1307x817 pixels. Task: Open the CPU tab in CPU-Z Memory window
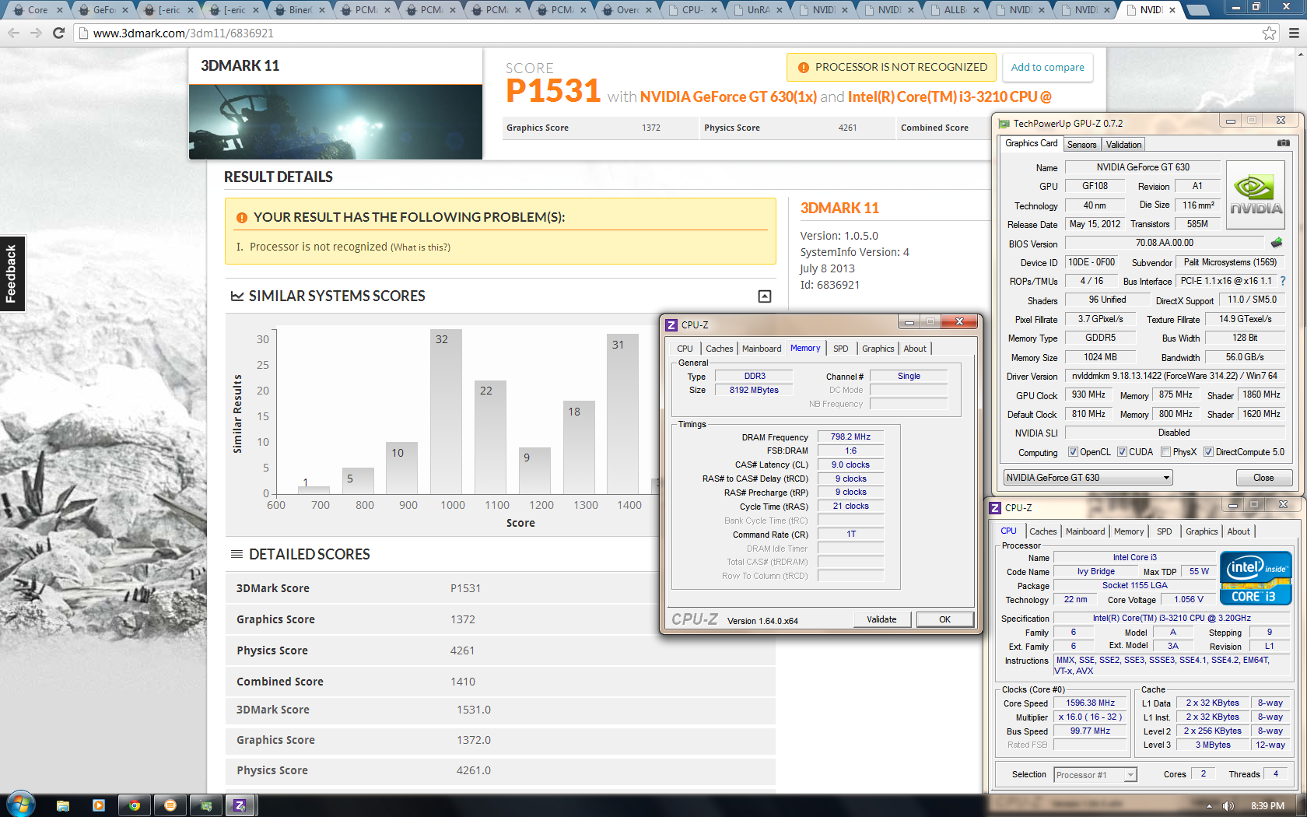tap(685, 349)
